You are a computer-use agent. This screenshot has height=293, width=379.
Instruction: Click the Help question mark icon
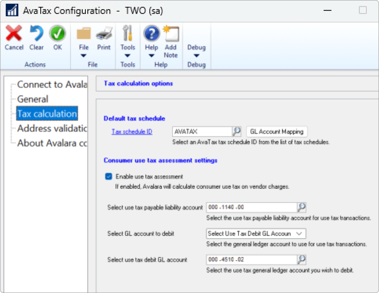pyautogui.click(x=151, y=33)
